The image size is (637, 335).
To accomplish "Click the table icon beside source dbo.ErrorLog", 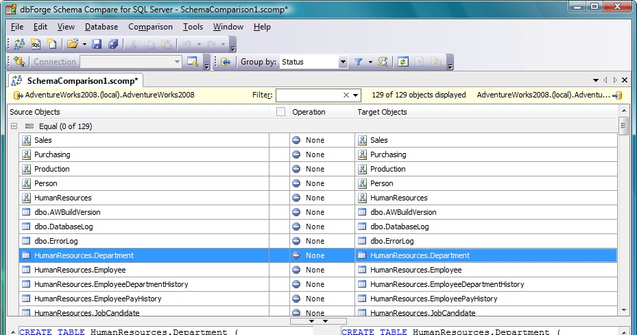I will [26, 241].
